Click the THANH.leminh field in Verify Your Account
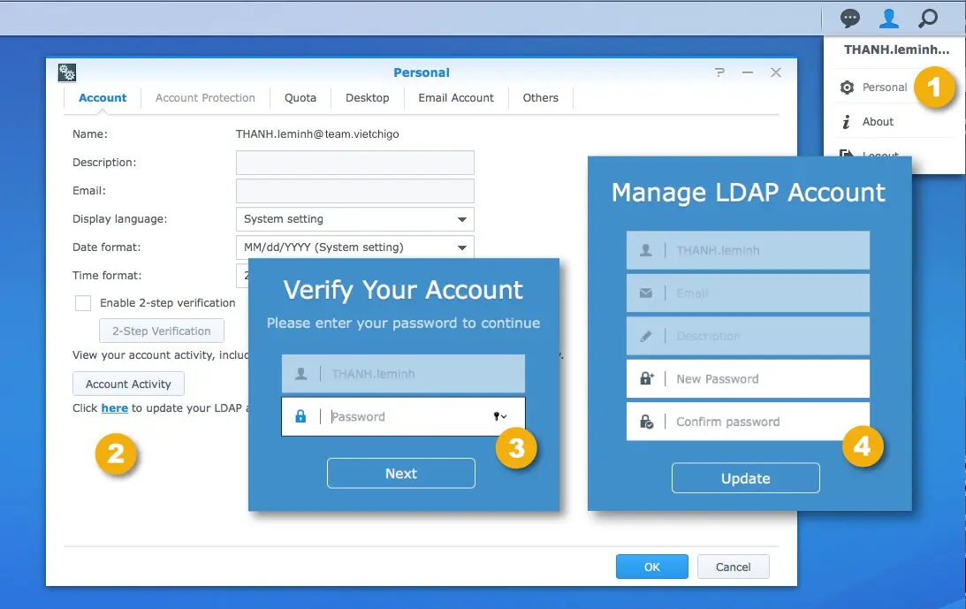This screenshot has height=609, width=966. (x=403, y=374)
